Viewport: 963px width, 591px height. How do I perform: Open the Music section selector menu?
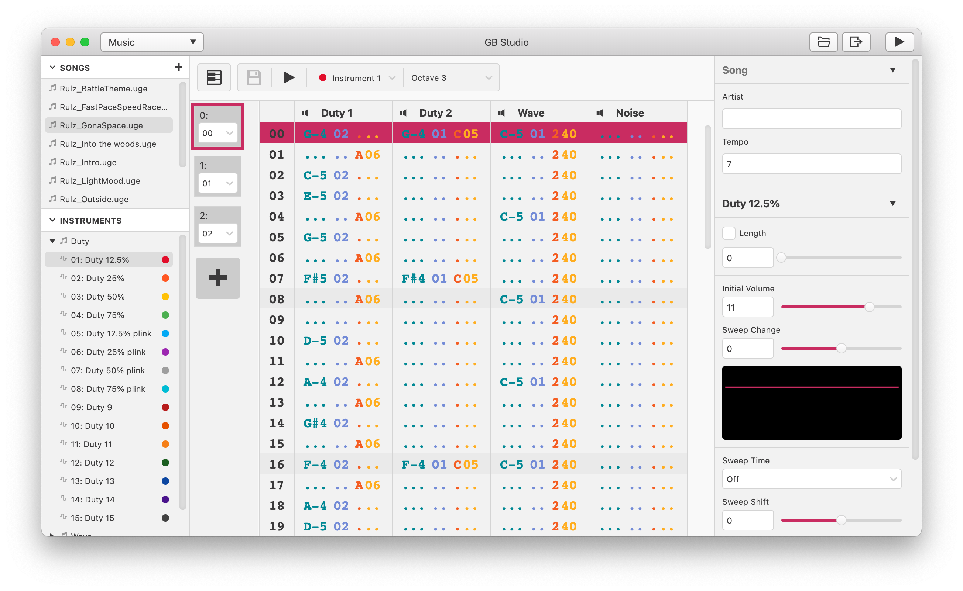pos(152,42)
